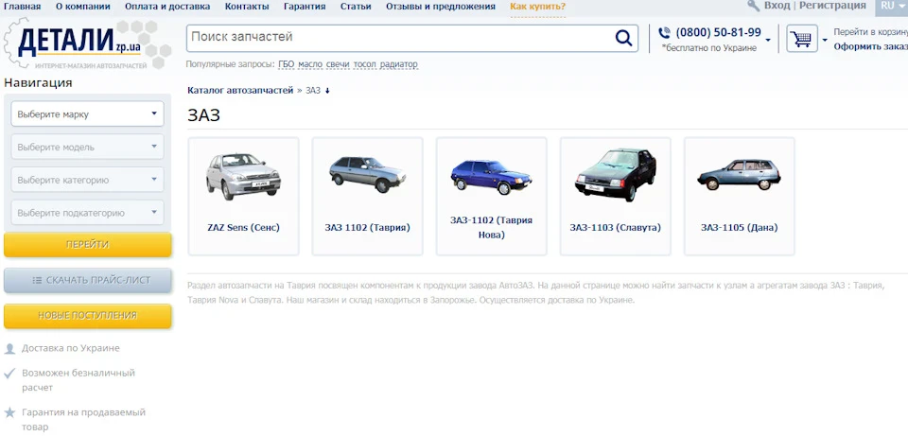The image size is (908, 436).
Task: Expand the cart dropdown arrow
Action: point(825,40)
